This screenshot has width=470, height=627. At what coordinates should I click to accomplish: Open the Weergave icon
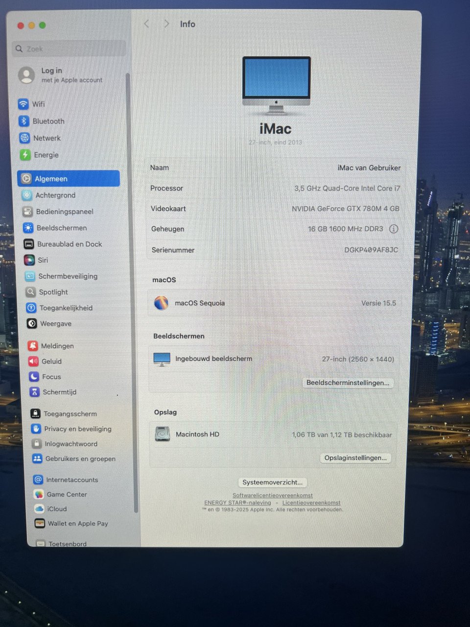pyautogui.click(x=31, y=324)
